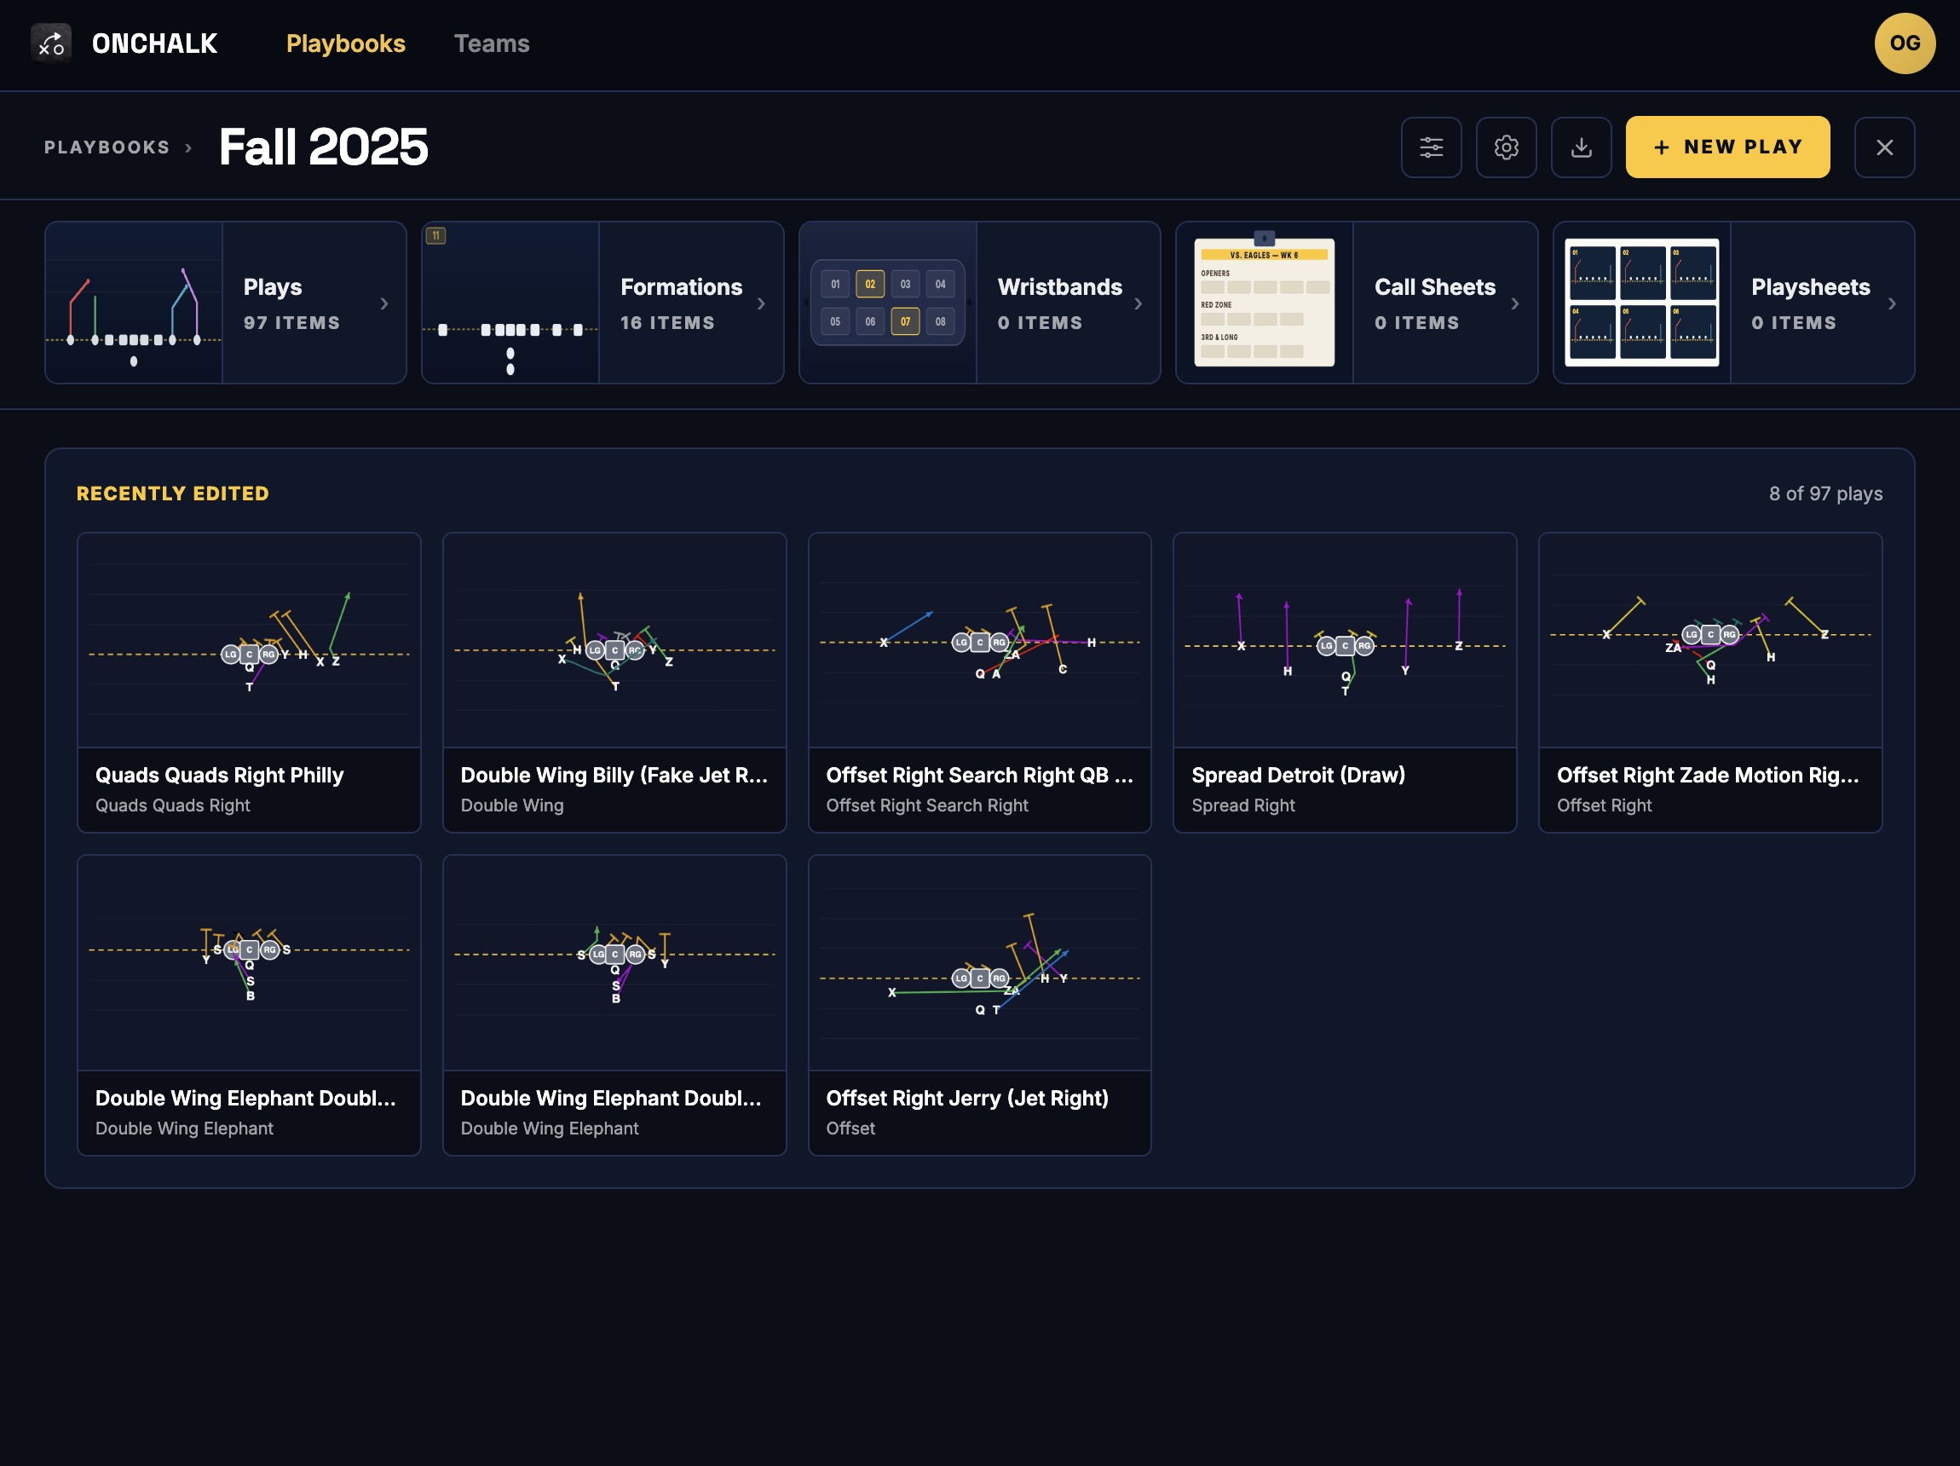The width and height of the screenshot is (1960, 1466).
Task: Click the Quads Quads Right subtitle
Action: click(173, 805)
